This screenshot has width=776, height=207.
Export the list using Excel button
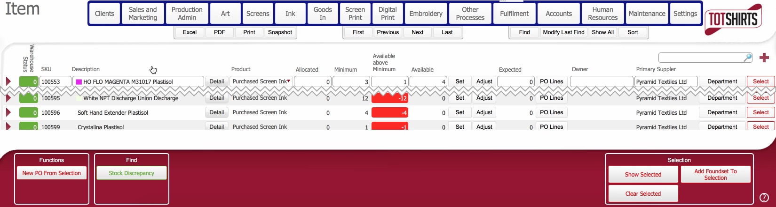(190, 32)
